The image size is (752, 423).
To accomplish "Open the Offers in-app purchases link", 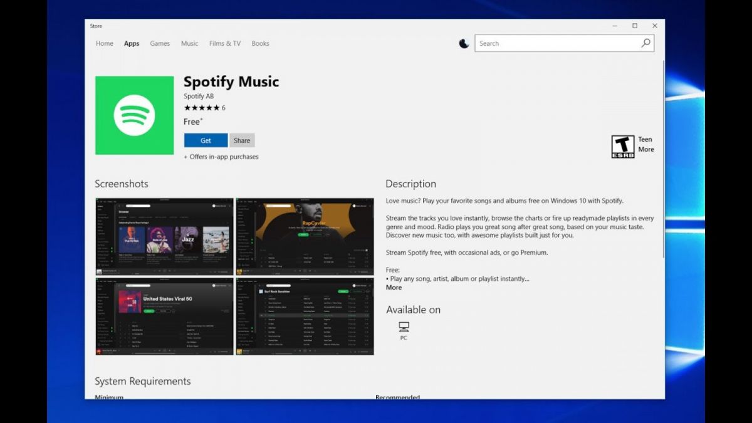I will point(221,157).
